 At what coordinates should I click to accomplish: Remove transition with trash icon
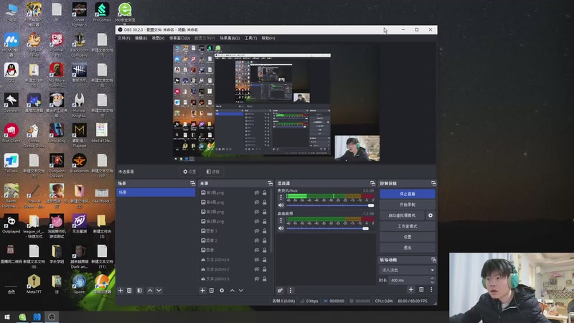point(421,290)
